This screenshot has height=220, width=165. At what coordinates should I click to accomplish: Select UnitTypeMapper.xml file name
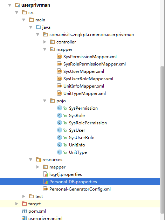(x=84, y=94)
